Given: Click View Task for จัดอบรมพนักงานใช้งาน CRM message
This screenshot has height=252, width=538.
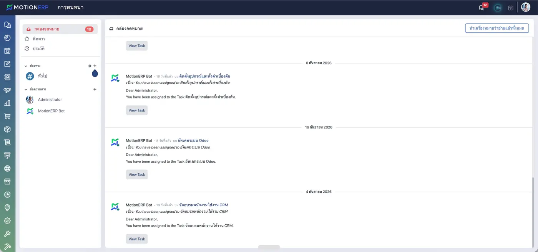Looking at the screenshot, I should (x=137, y=239).
